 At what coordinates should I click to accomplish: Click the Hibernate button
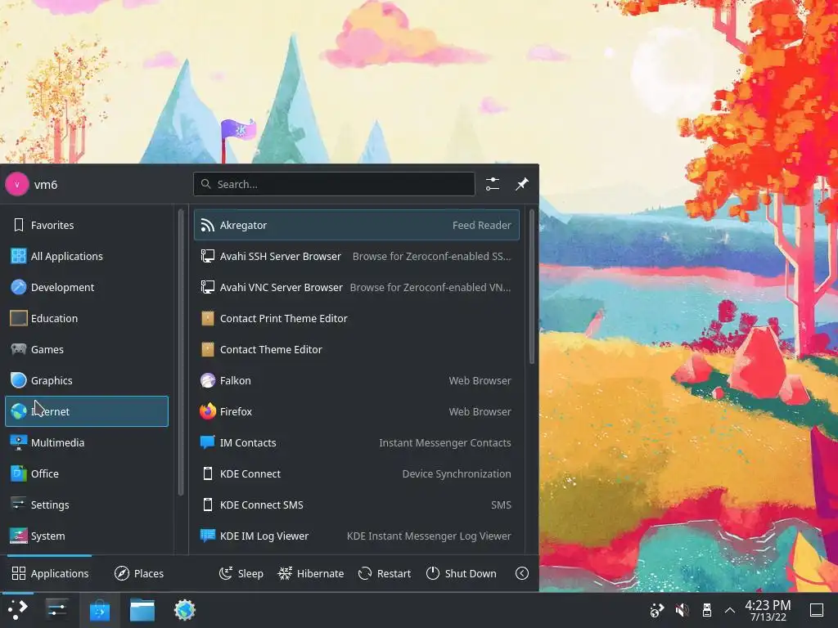click(x=310, y=573)
